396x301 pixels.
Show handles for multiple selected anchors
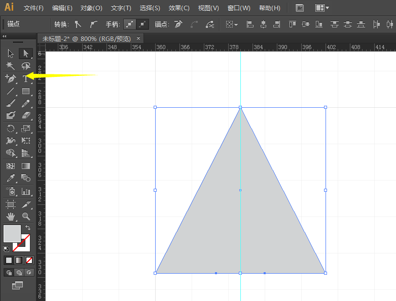130,24
